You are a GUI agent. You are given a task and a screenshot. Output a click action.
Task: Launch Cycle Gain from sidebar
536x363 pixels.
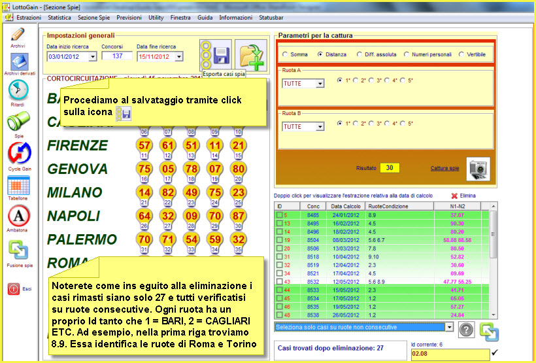pyautogui.click(x=20, y=153)
